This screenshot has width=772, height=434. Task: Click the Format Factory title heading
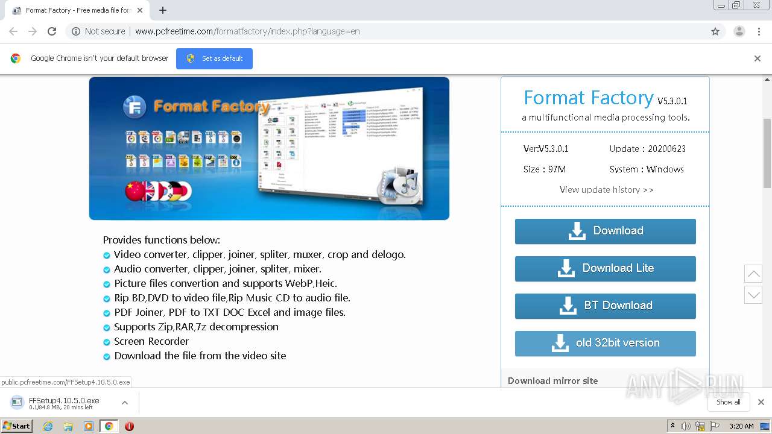(x=589, y=98)
